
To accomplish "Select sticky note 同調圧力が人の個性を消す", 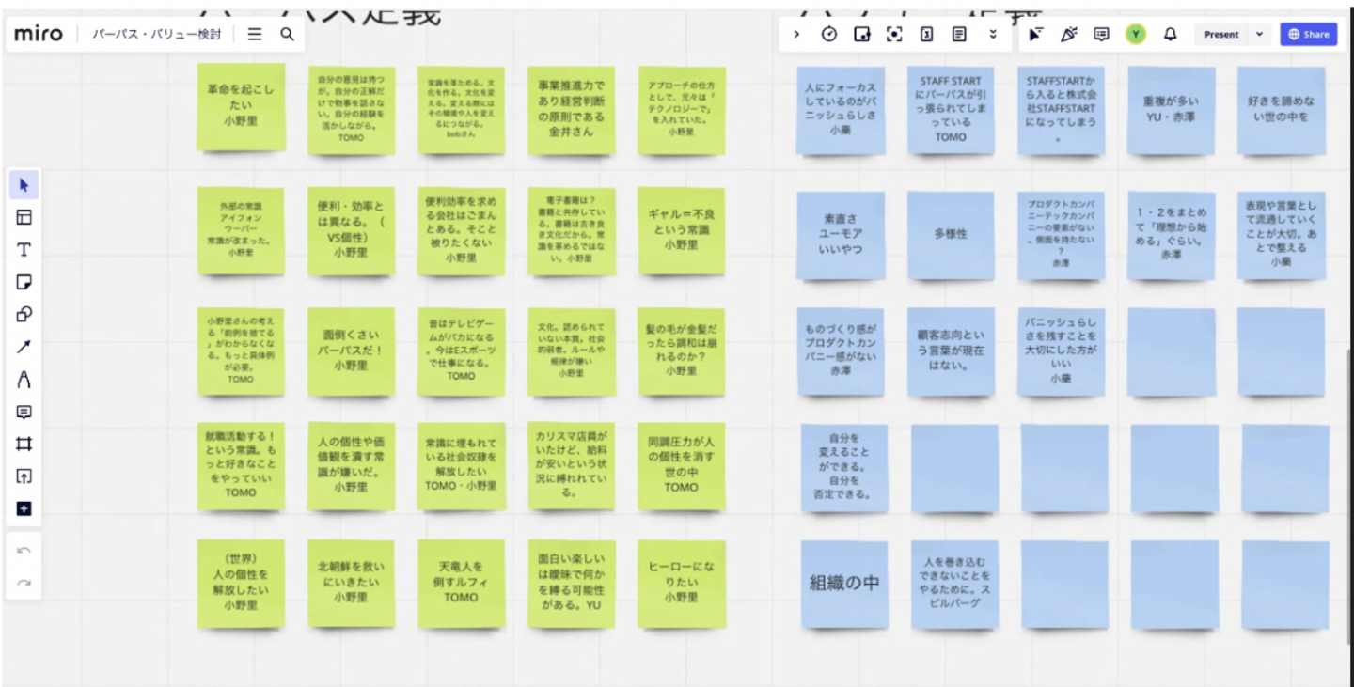I will pyautogui.click(x=682, y=465).
